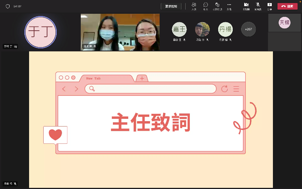This screenshot has width=302, height=189.
Task: Select the 丹楊 participant avatar
Action: [225, 29]
